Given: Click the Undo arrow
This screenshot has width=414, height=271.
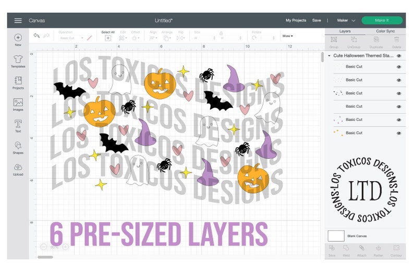Looking at the screenshot, I should (x=36, y=36).
